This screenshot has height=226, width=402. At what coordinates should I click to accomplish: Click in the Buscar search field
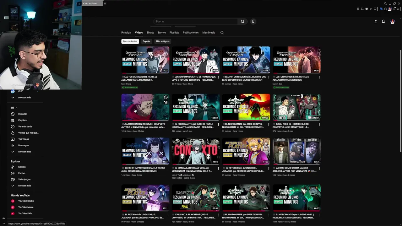click(x=195, y=21)
